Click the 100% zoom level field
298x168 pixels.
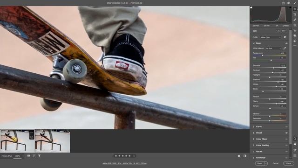coord(17,156)
